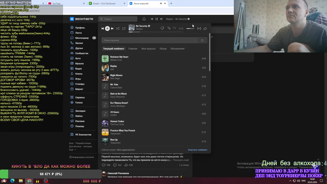Click the Night Moves album cover
Screen dimensions: 327x184
point(105,77)
